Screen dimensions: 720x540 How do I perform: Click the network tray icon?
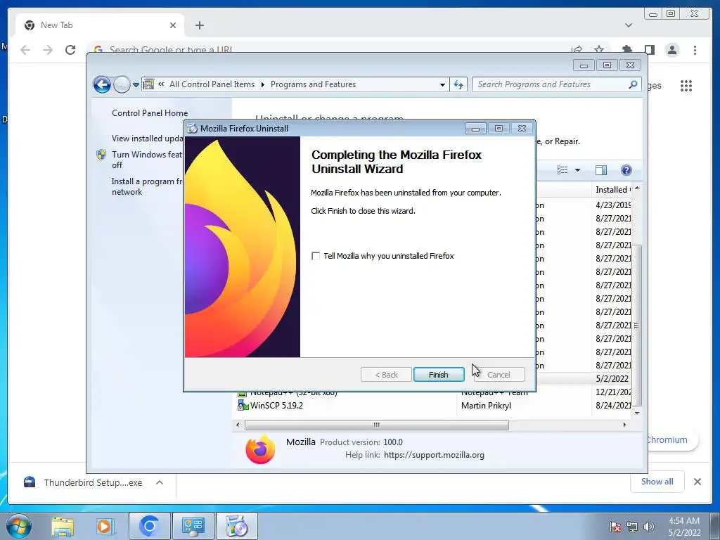point(632,527)
